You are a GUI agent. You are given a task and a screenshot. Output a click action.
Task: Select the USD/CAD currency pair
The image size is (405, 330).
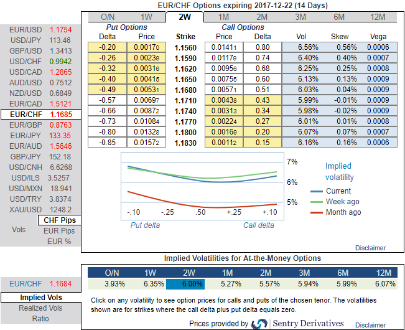click(40, 72)
